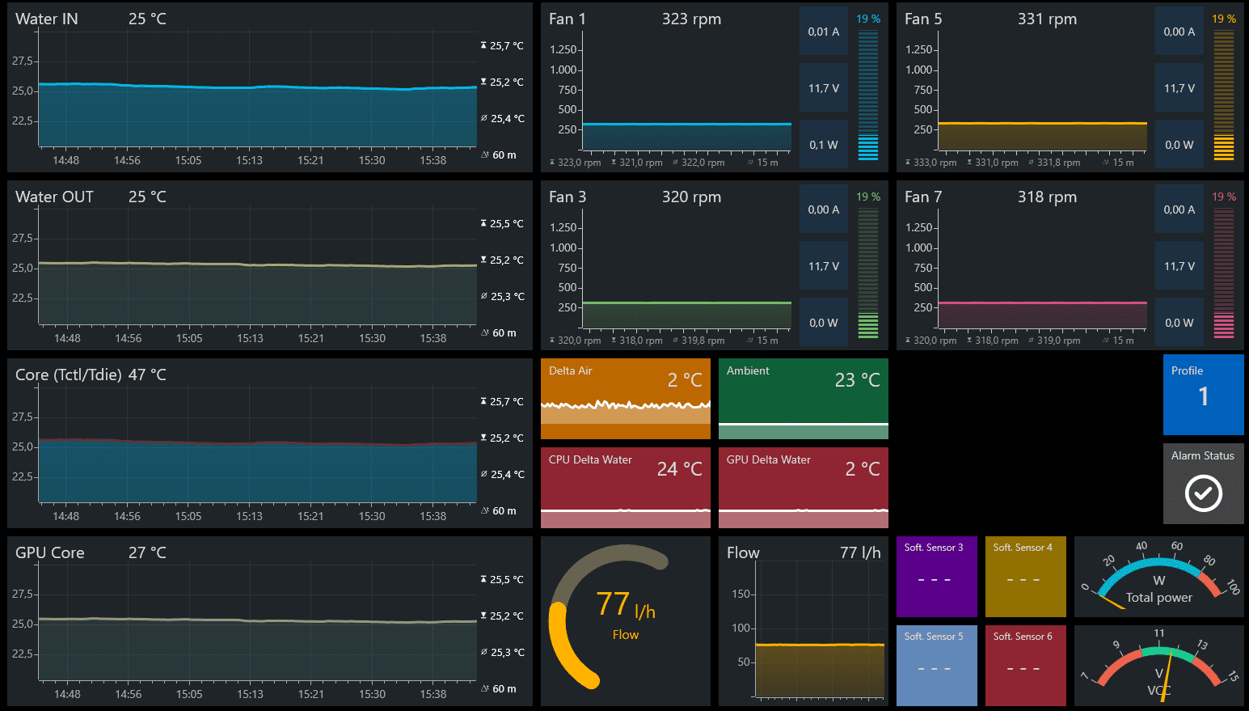Click the Total power watt gauge
Viewport: 1249px width, 711px height.
(1159, 577)
